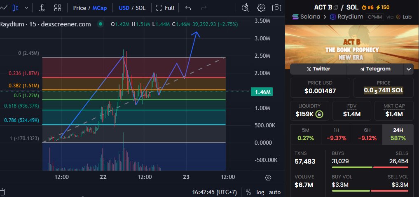Select the 0.618 (936.37K) Fibonacci label
Screen dimensions: 419x197
click(x=22, y=106)
